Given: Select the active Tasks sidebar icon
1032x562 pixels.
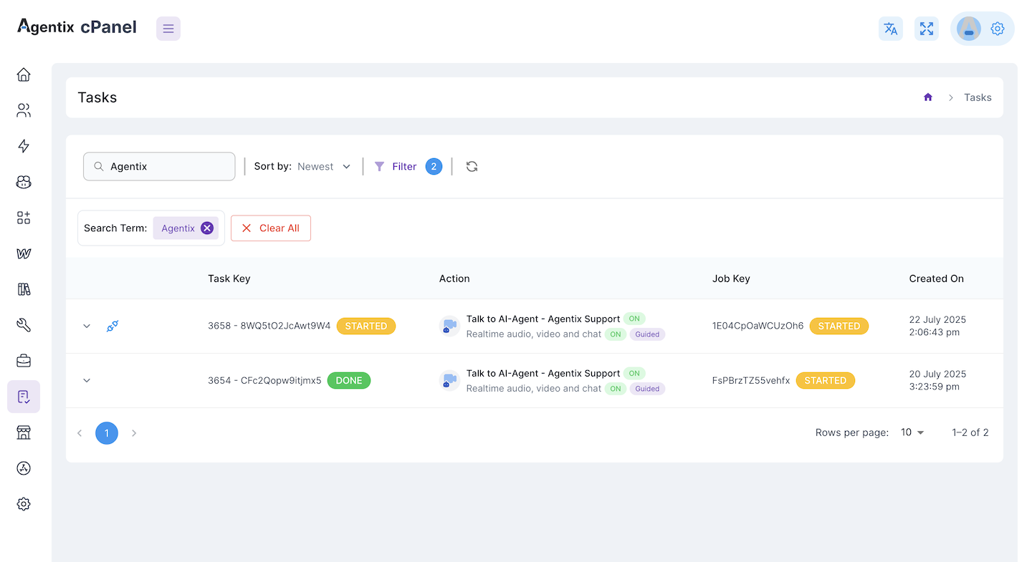Looking at the screenshot, I should [x=24, y=397].
